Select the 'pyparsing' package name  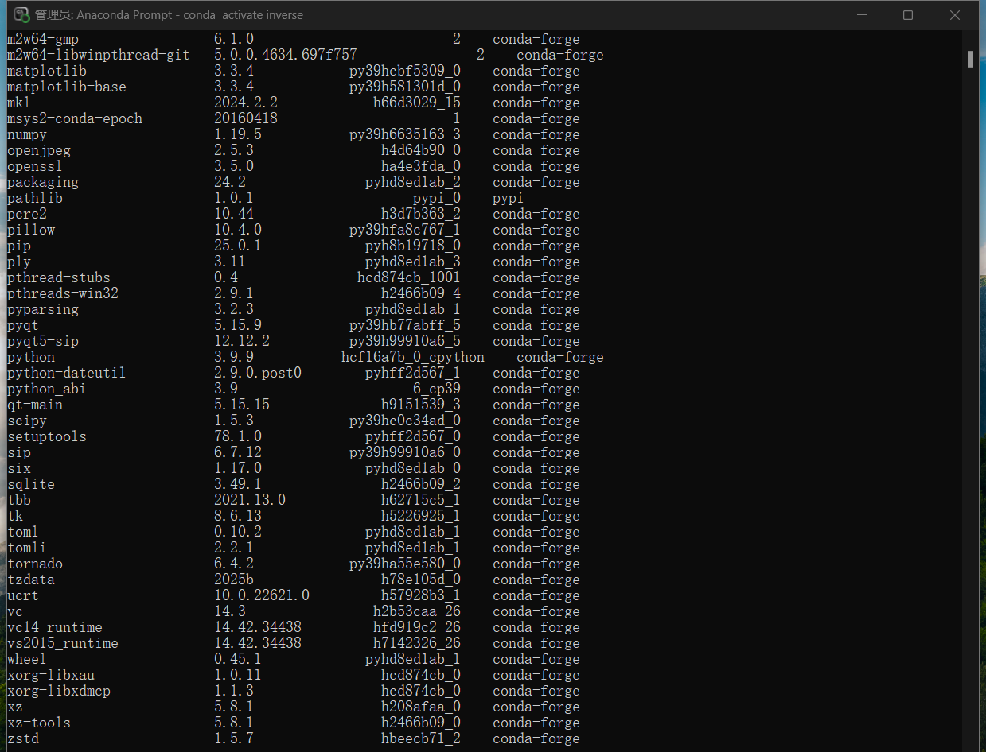coord(43,309)
